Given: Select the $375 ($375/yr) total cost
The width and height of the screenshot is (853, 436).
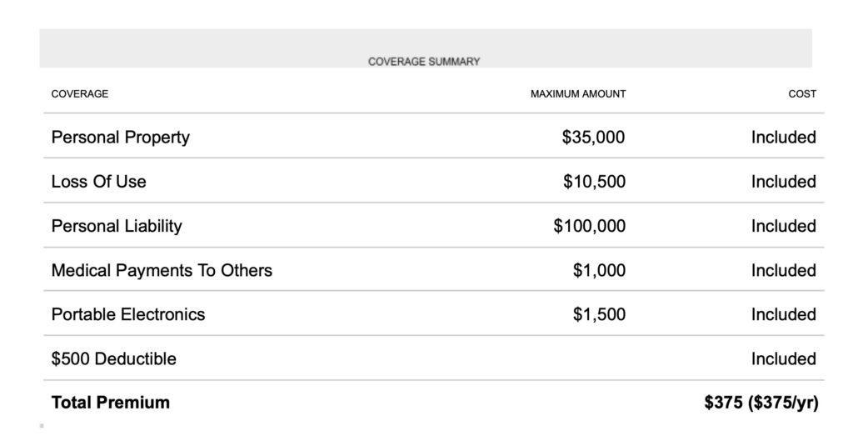Looking at the screenshot, I should 761,403.
